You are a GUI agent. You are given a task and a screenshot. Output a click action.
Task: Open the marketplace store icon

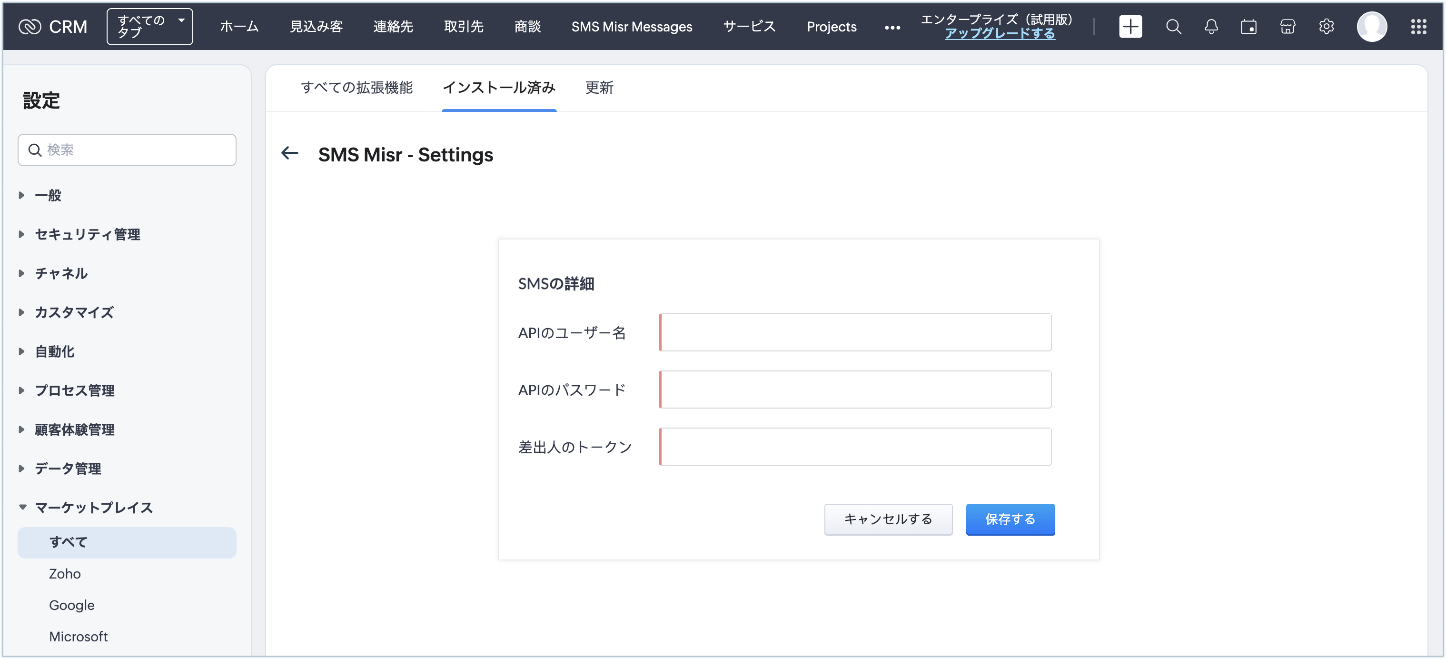tap(1288, 26)
